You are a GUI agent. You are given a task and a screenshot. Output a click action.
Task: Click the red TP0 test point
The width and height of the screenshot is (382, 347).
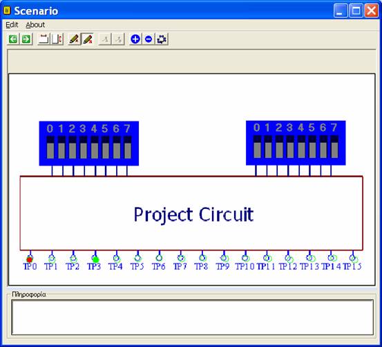point(30,259)
